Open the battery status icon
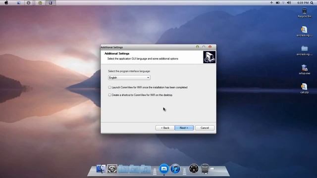 (277, 2)
